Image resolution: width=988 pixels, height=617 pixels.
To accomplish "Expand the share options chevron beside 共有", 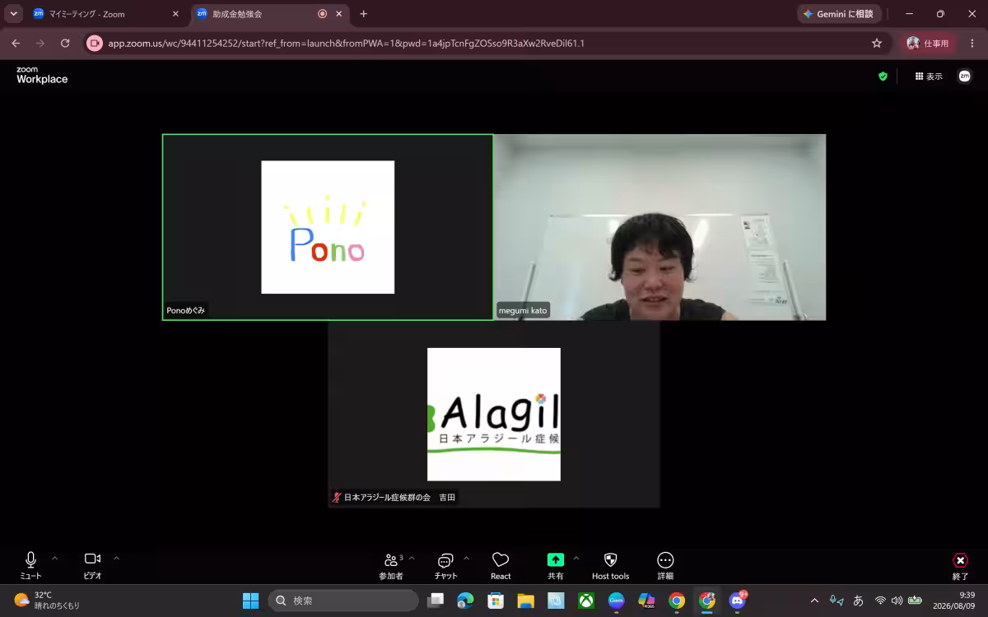I will pos(576,558).
